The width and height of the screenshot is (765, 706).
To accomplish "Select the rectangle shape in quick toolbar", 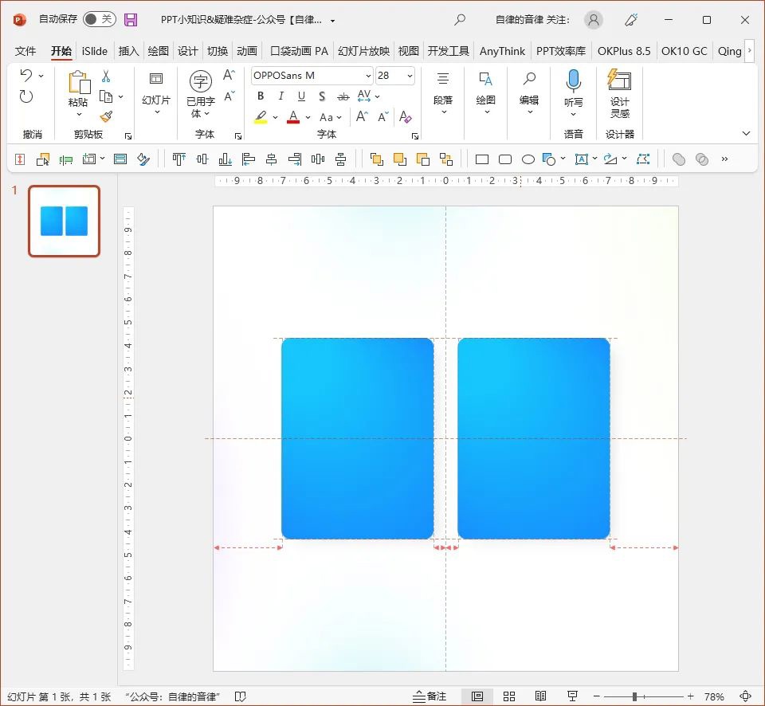I will point(482,159).
